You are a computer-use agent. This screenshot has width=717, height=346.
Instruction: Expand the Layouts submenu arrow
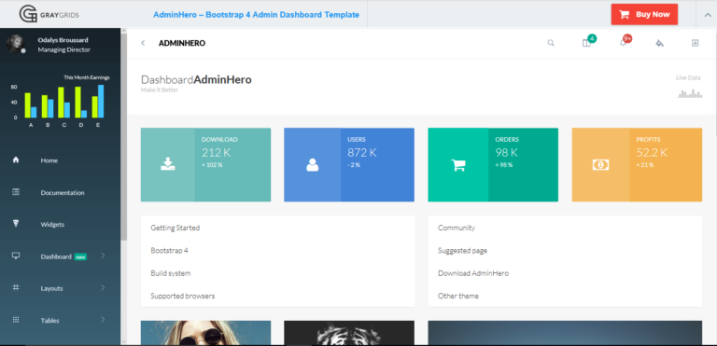pos(103,287)
